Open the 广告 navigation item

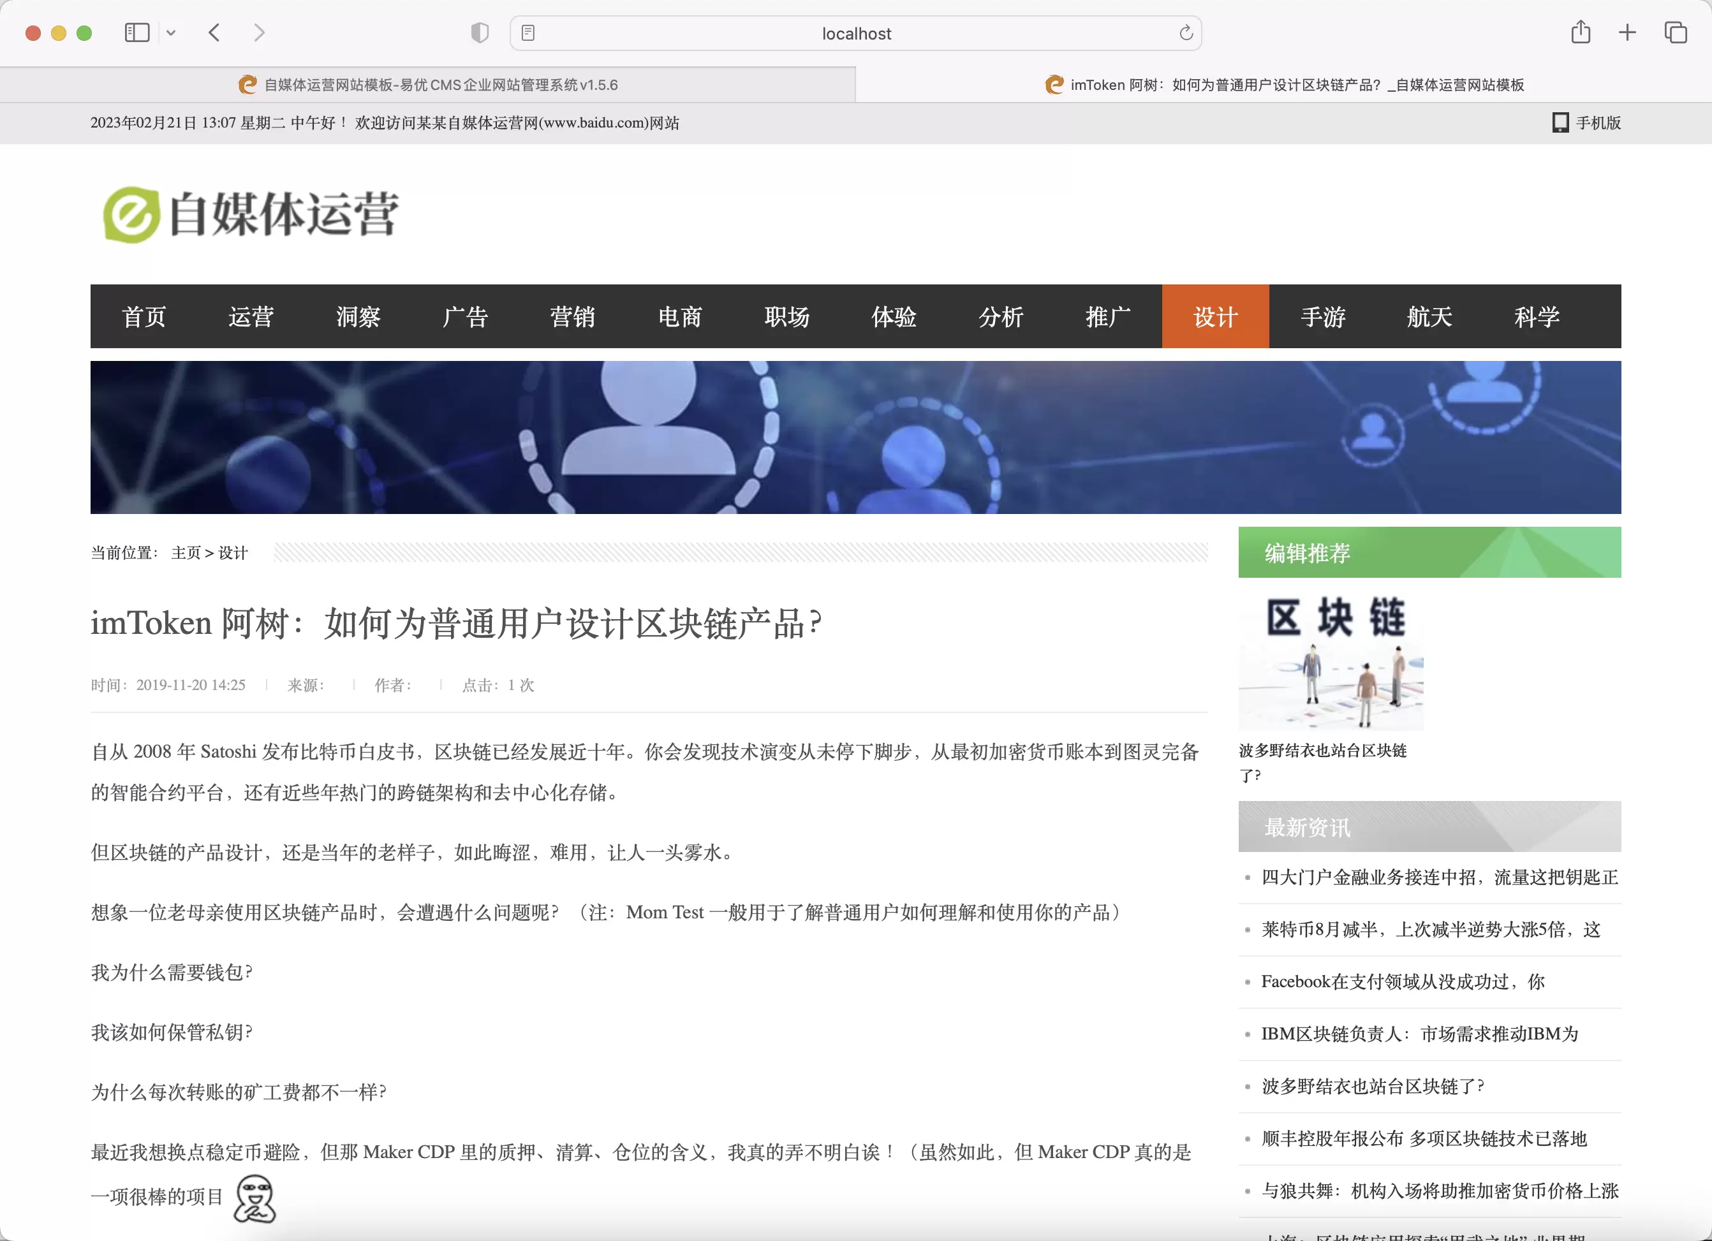click(466, 316)
